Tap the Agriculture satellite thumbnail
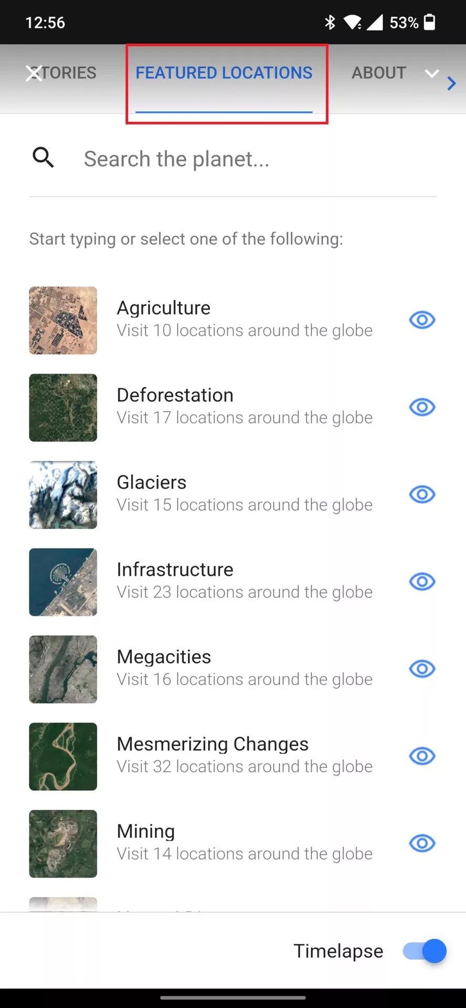Viewport: 466px width, 1008px height. (x=63, y=320)
